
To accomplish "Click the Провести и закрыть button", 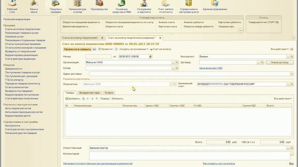I will 78,49.
